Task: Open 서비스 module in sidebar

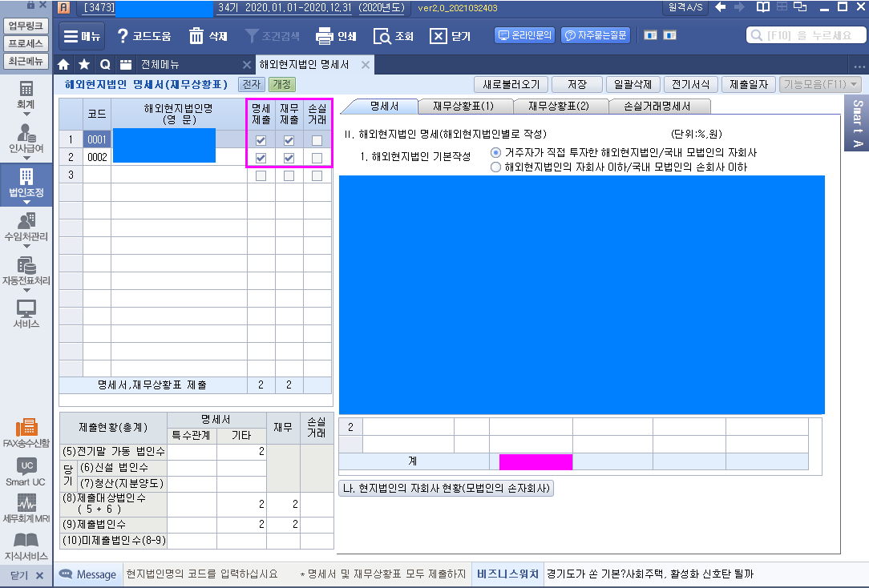Action: 26,314
